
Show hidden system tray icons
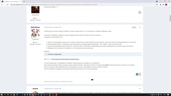click(x=150, y=95)
